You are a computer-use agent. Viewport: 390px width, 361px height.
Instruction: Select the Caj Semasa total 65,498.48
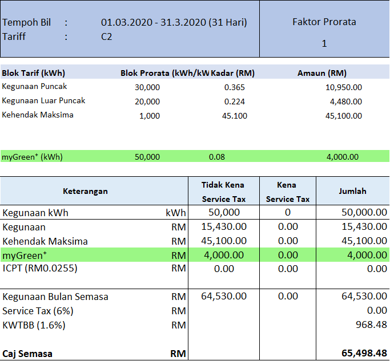point(364,353)
